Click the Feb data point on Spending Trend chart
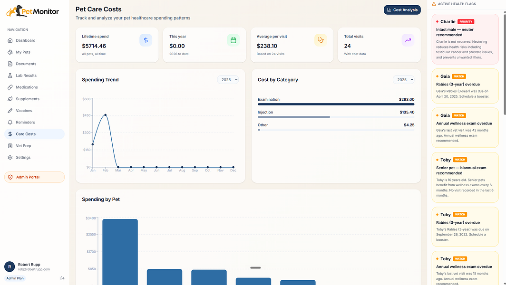Viewport: 506px width, 285px height. tap(105, 115)
